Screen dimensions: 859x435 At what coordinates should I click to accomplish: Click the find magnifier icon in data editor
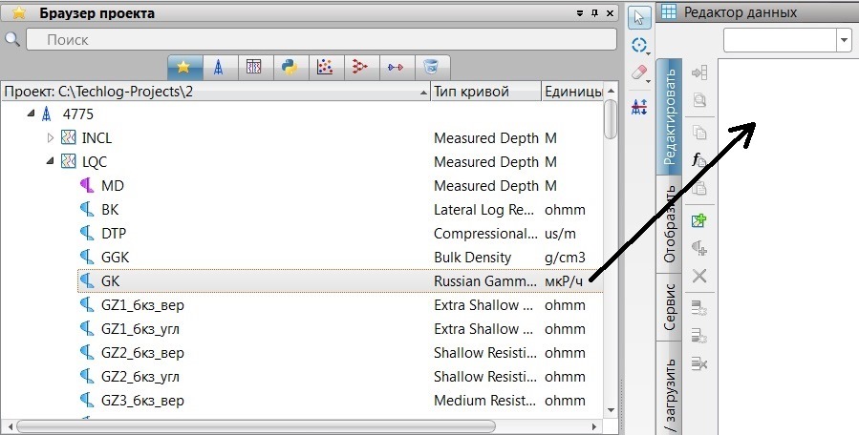(x=699, y=99)
